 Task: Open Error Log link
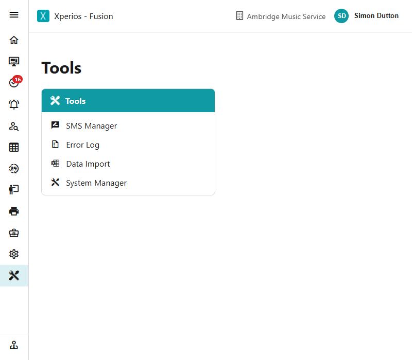(x=83, y=145)
